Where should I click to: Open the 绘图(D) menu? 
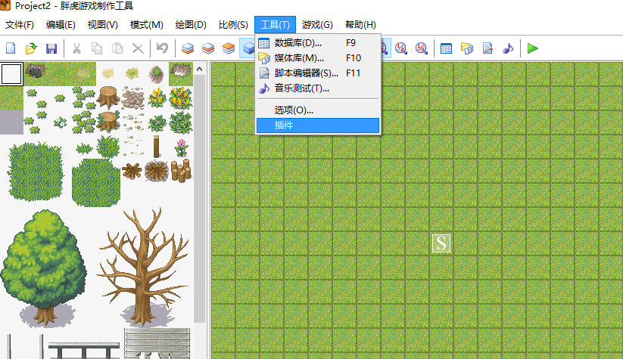click(x=191, y=25)
